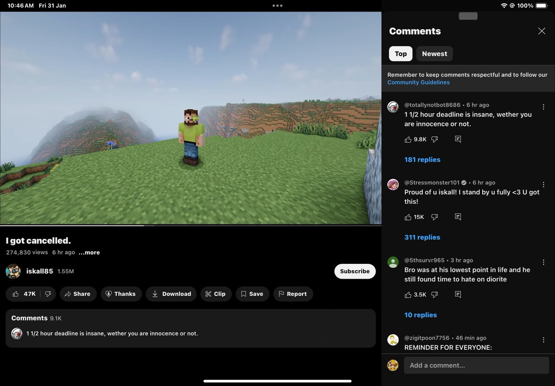Expand 311 replies
Image resolution: width=555 pixels, height=386 pixels.
422,237
